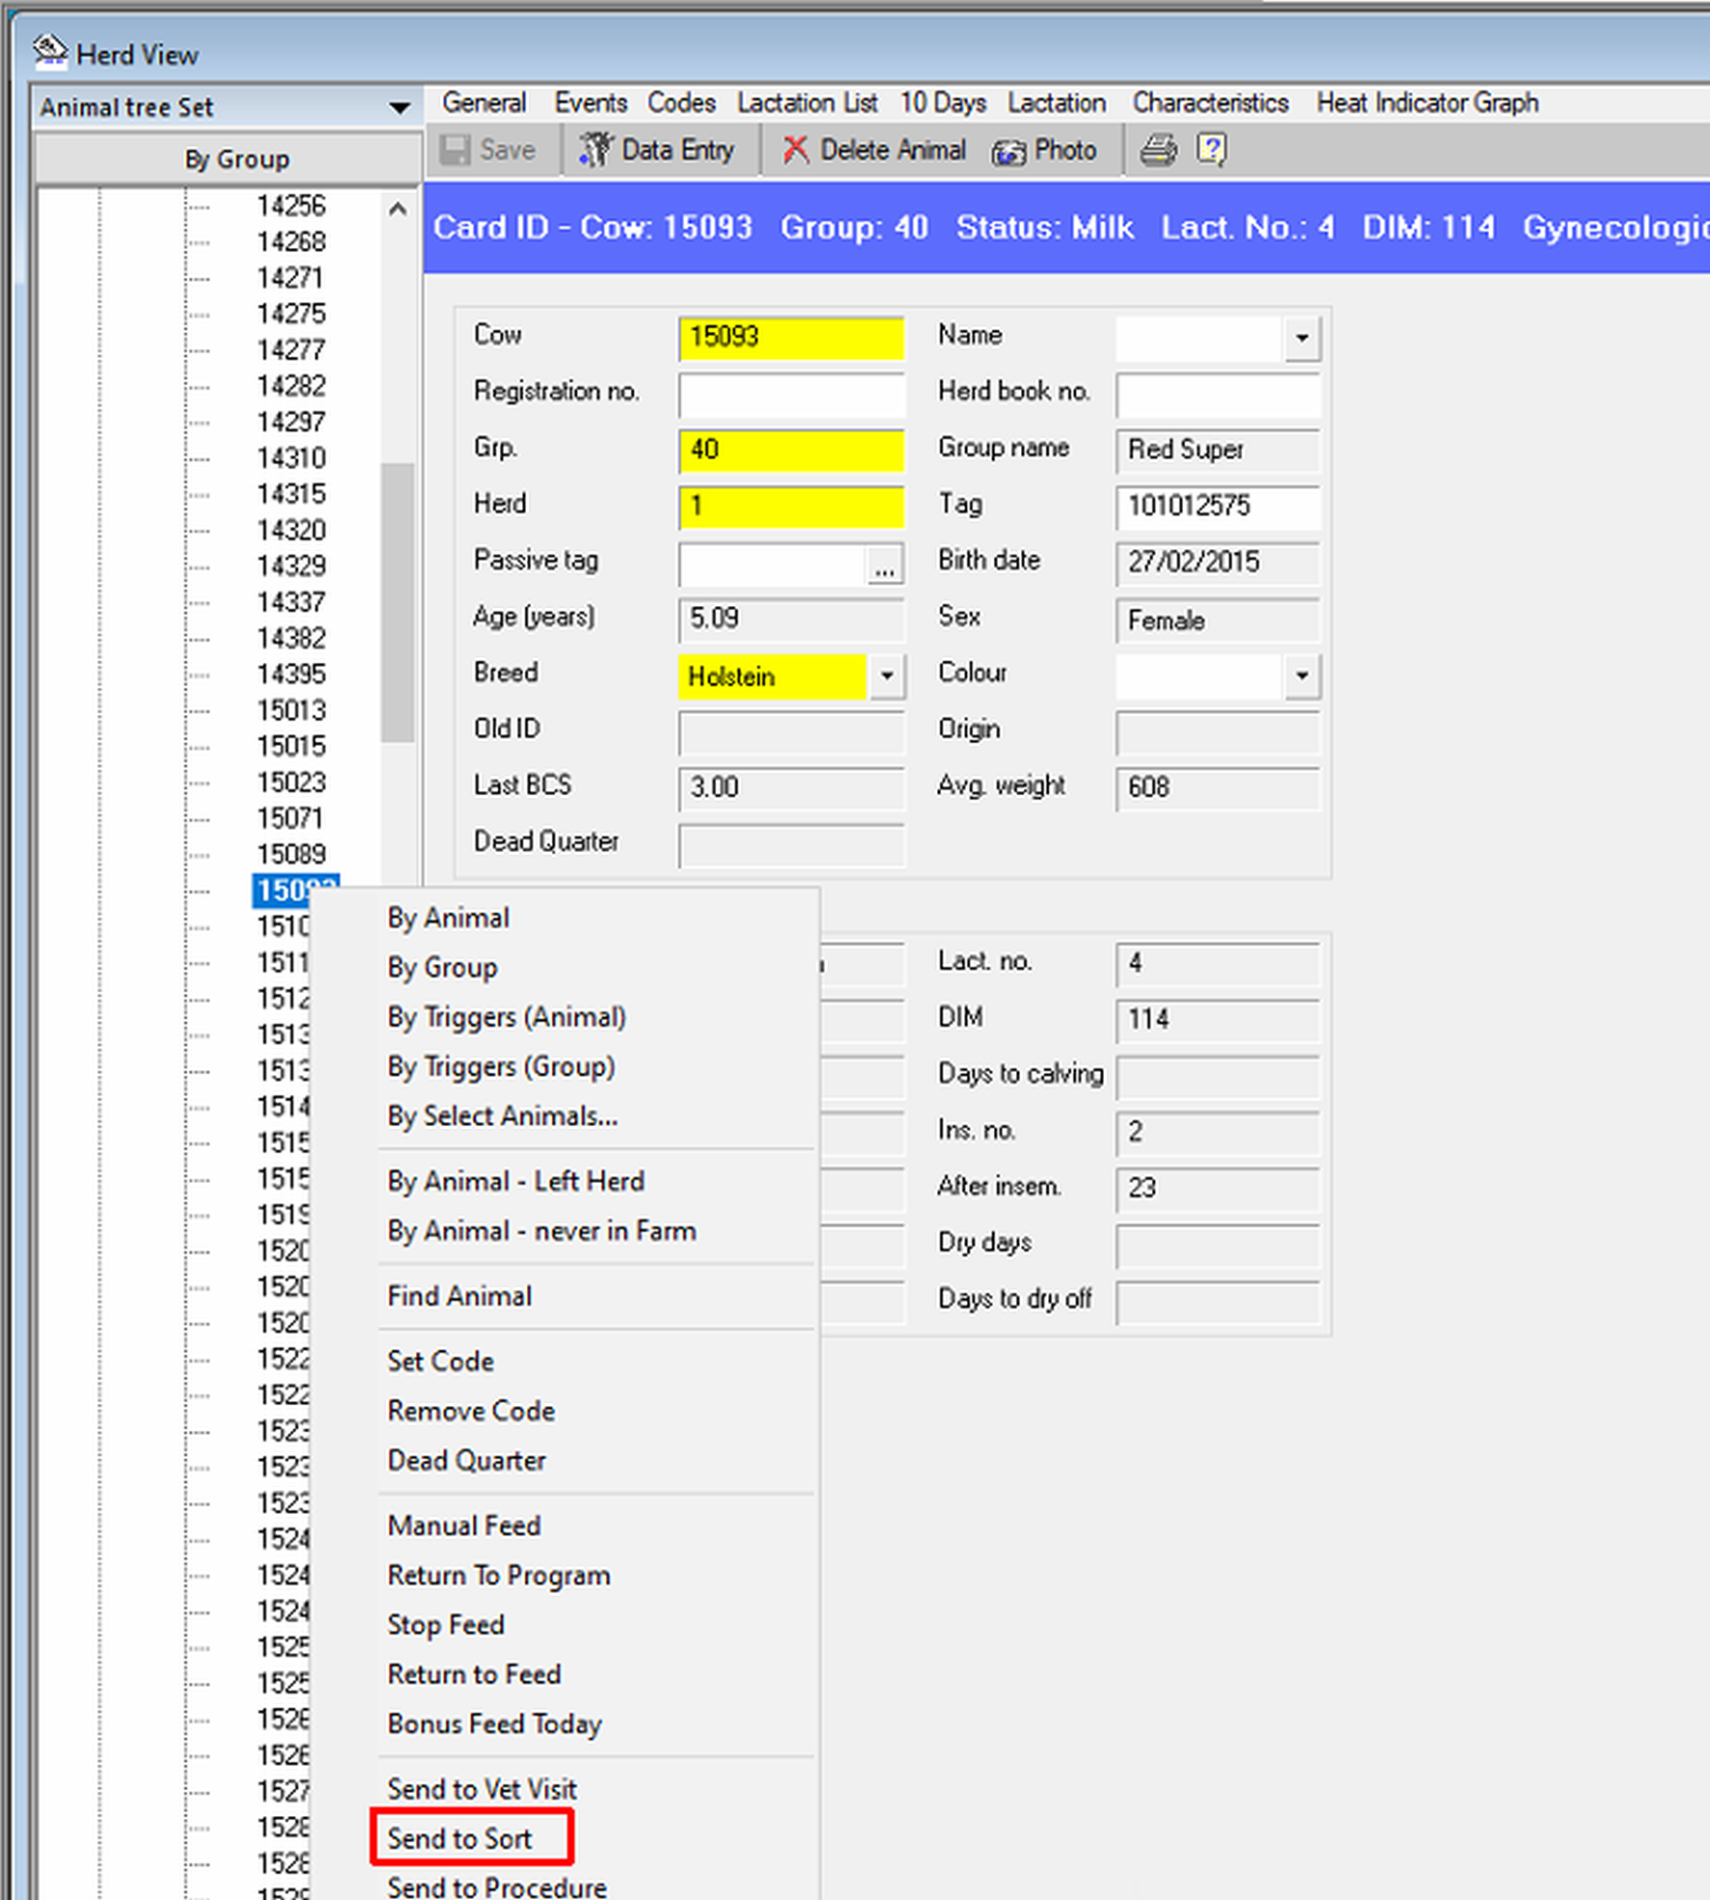Click the animal tree scrollbar up arrow
Viewport: 1710px width, 1900px height.
[398, 209]
